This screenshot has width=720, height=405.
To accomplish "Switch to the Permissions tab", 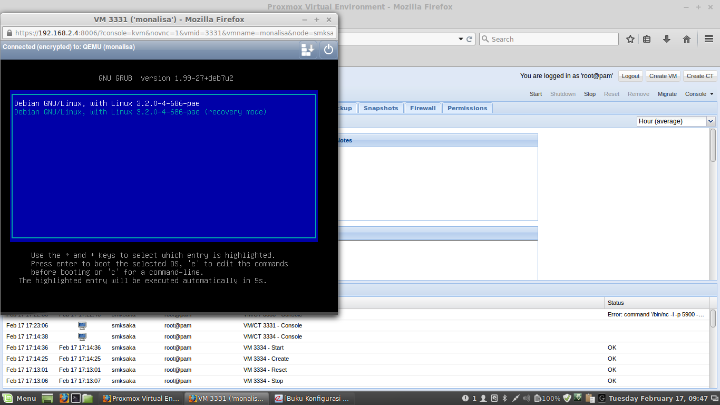I will [x=468, y=108].
